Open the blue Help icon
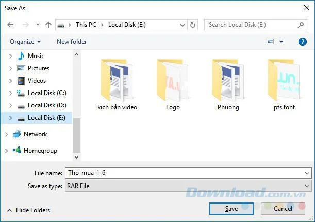Viewport: 315px width, 222px height. click(x=302, y=42)
